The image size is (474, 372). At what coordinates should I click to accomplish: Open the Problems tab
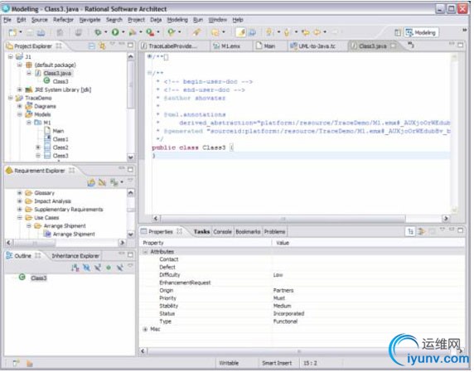[x=275, y=232]
